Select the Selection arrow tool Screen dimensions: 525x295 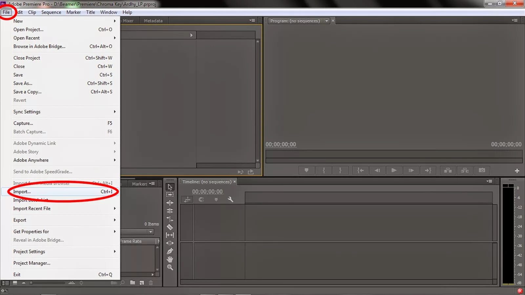coord(170,187)
